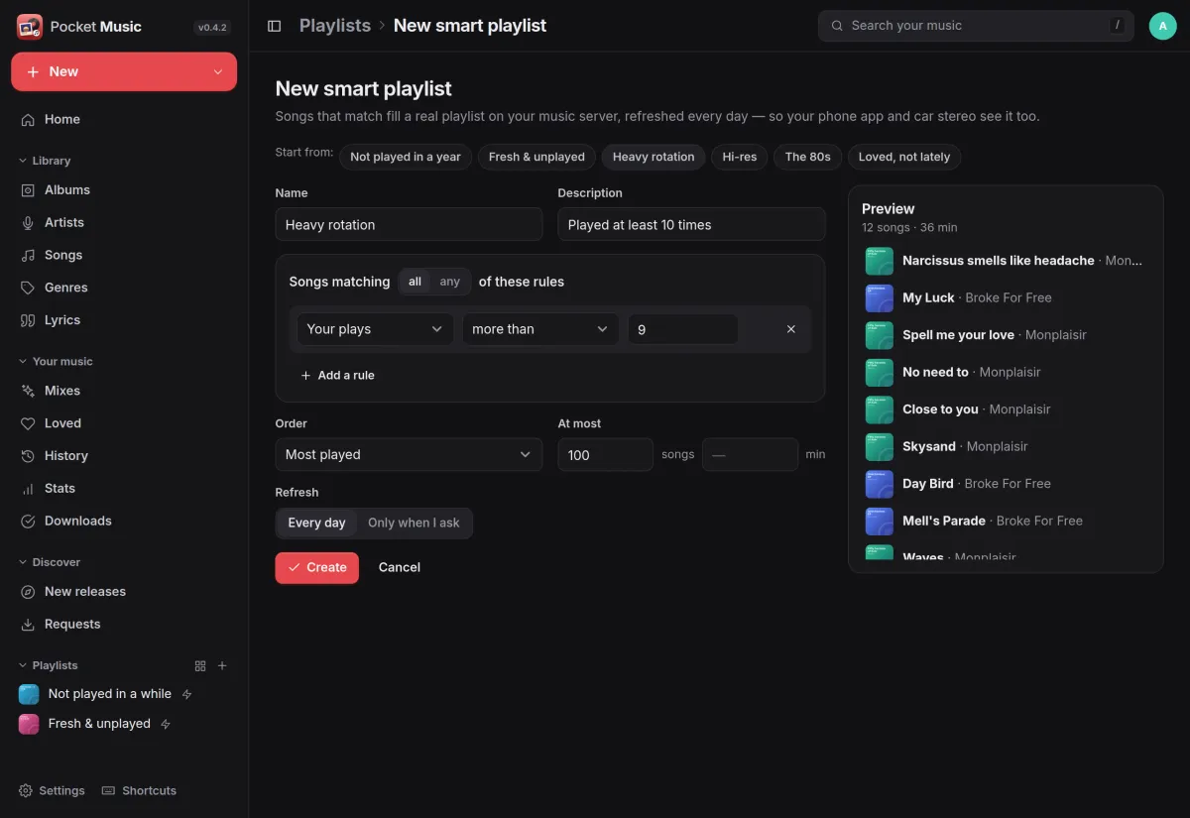Image resolution: width=1190 pixels, height=818 pixels.
Task: Toggle the sidebar panel icon
Action: tap(275, 26)
